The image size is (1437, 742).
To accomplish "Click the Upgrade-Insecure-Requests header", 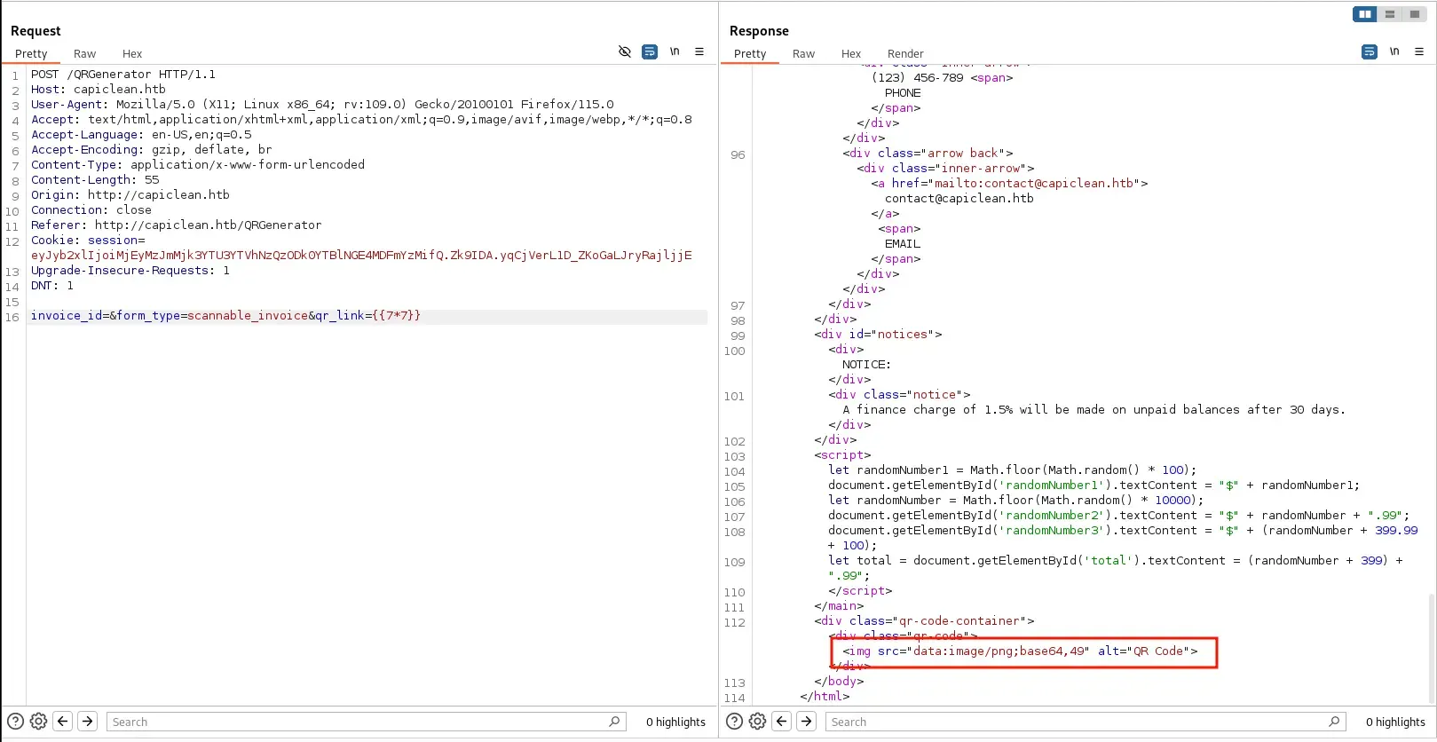I will (130, 271).
